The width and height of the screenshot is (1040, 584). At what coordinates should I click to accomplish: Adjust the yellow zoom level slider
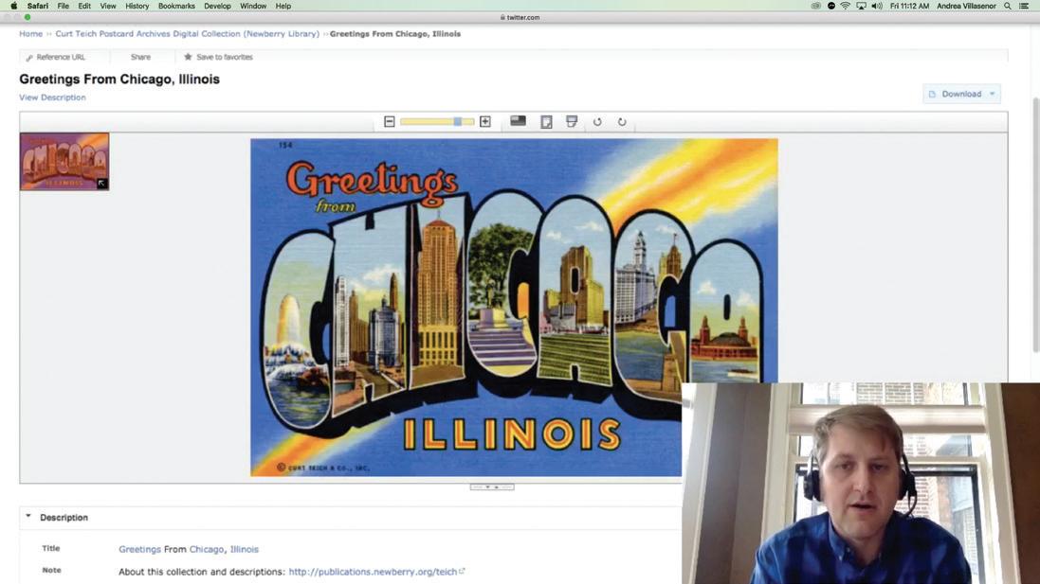437,122
